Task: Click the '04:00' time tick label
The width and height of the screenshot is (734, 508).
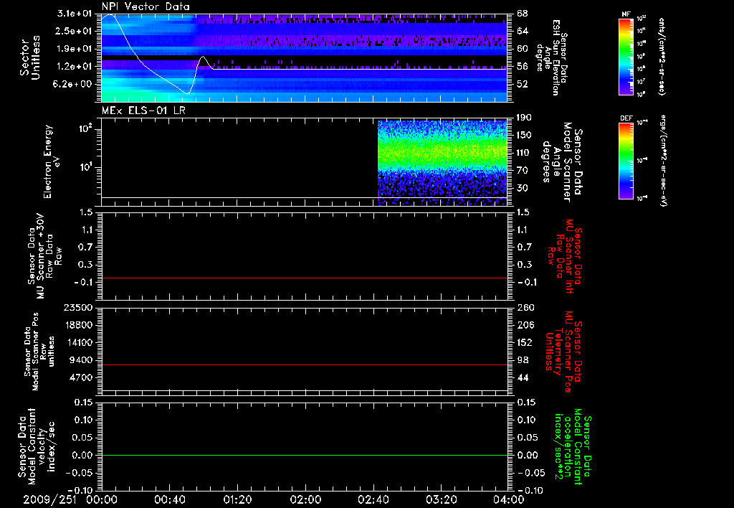Action: point(509,499)
